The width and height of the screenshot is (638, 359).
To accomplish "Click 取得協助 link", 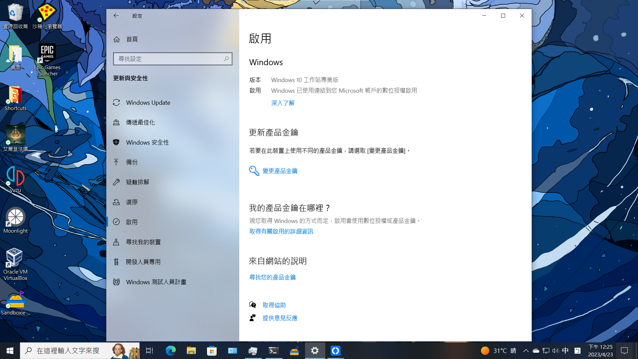I will click(274, 305).
